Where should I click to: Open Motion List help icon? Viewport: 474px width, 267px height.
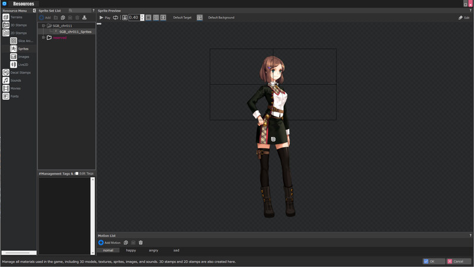pos(470,236)
